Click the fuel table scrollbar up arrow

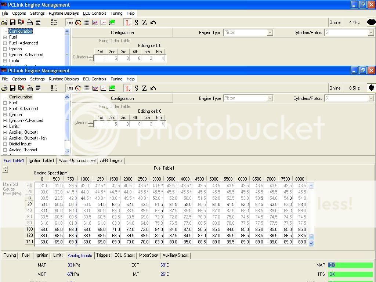pos(311,185)
